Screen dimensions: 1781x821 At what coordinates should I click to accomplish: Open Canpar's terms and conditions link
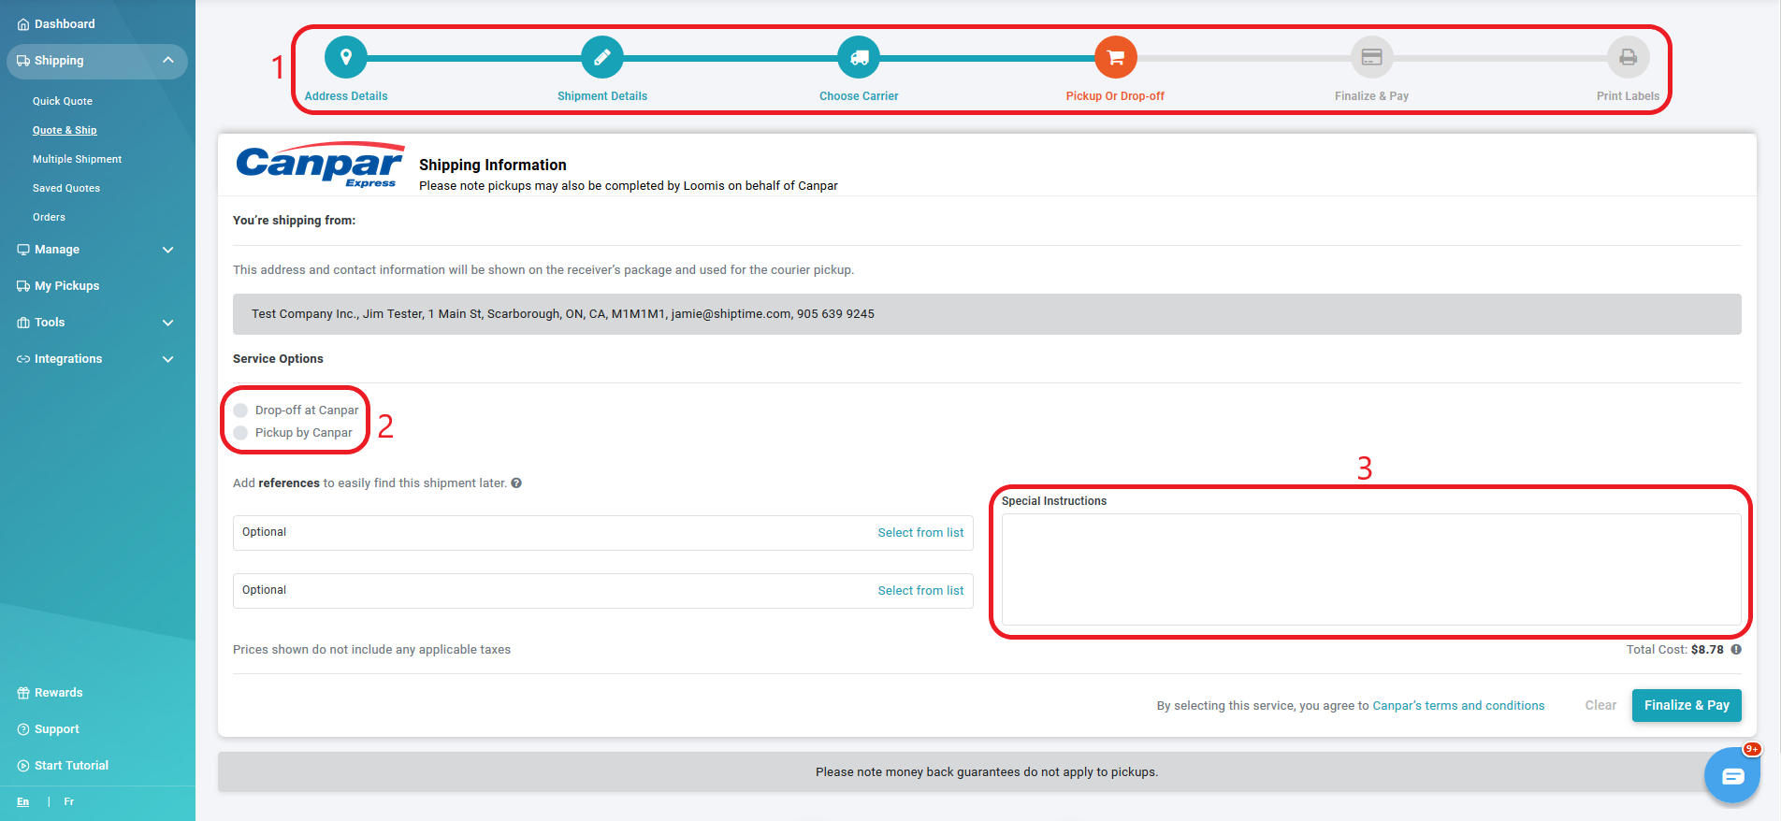[1458, 706]
